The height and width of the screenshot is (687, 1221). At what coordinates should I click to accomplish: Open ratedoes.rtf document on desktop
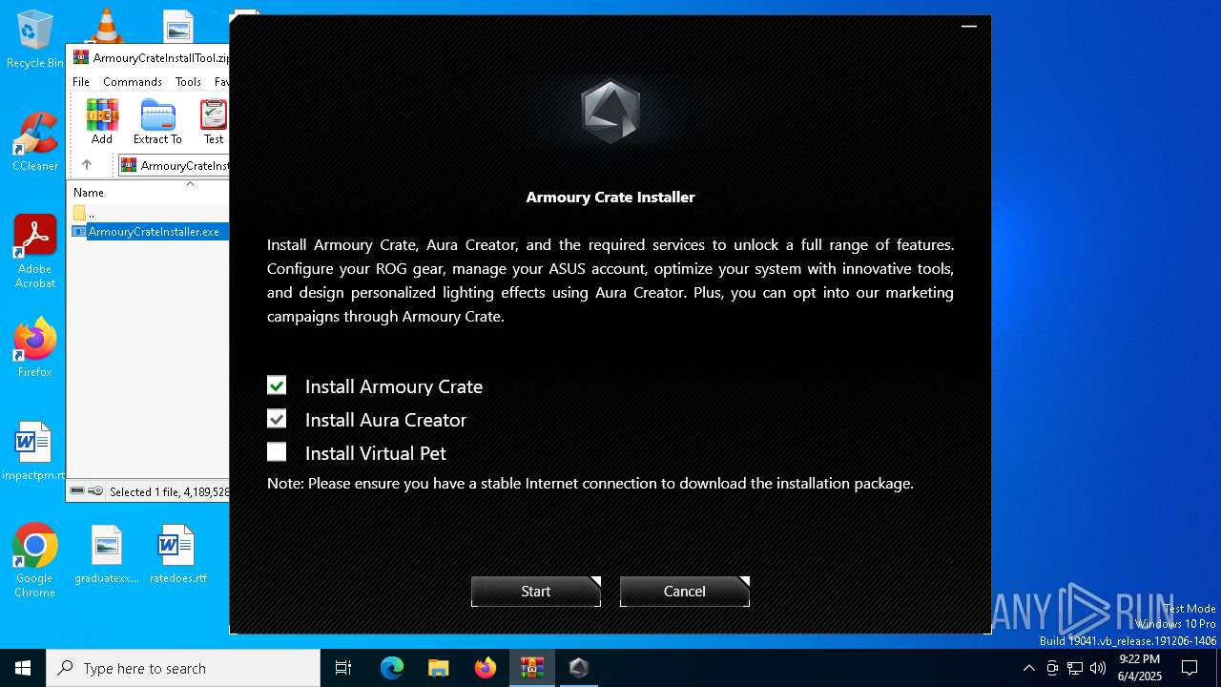pyautogui.click(x=177, y=554)
